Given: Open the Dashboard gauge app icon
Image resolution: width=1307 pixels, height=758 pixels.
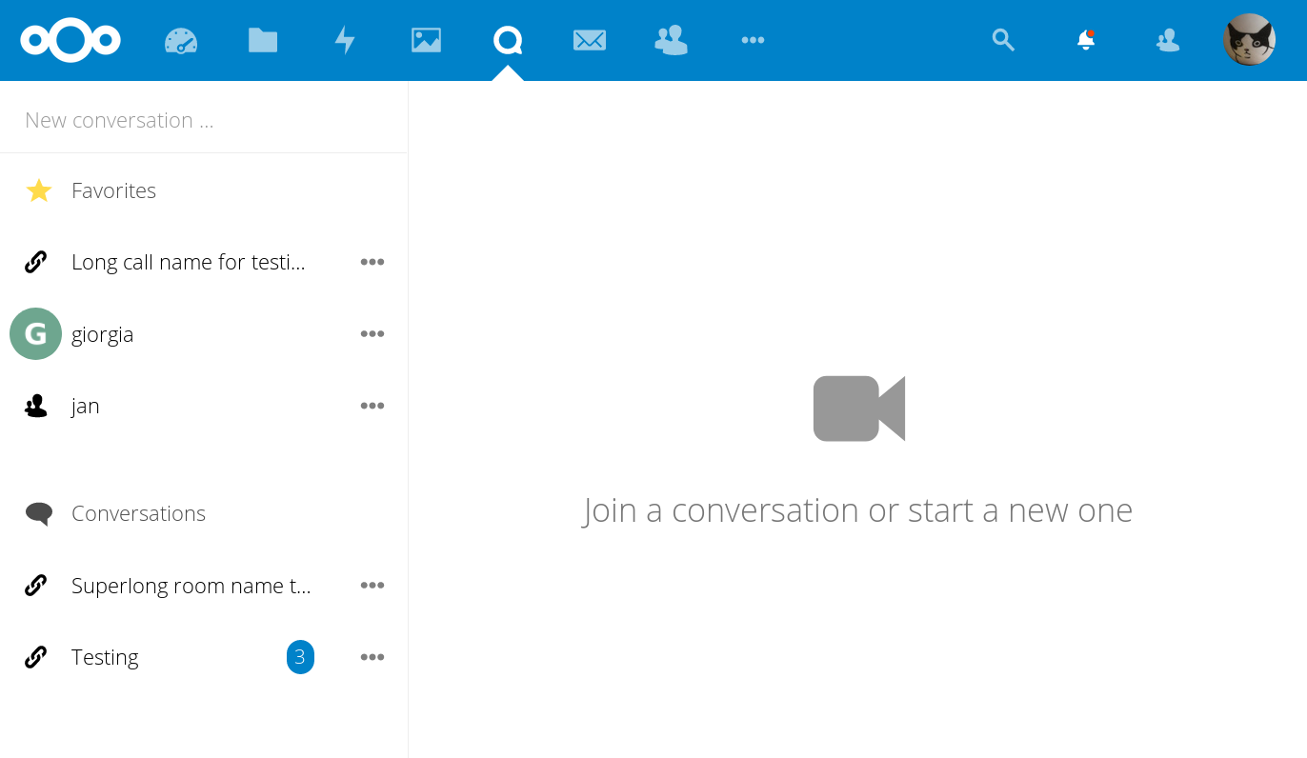Looking at the screenshot, I should coord(181,40).
